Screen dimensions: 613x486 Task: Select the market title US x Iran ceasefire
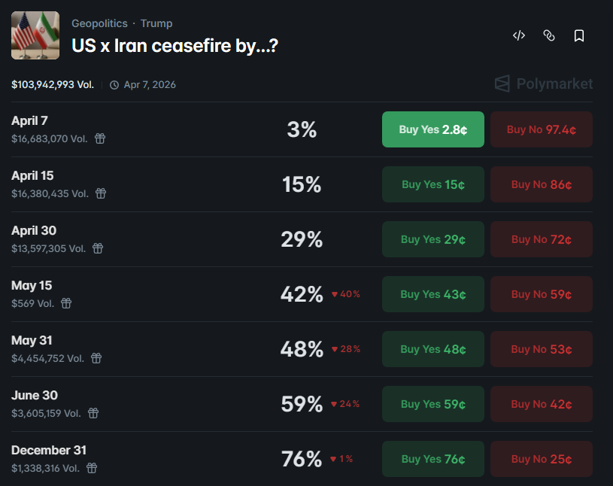point(174,45)
